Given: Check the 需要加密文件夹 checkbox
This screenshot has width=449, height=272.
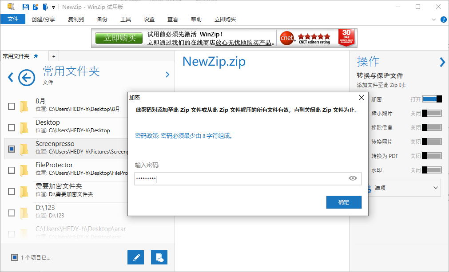Looking at the screenshot, I should click(x=12, y=191).
